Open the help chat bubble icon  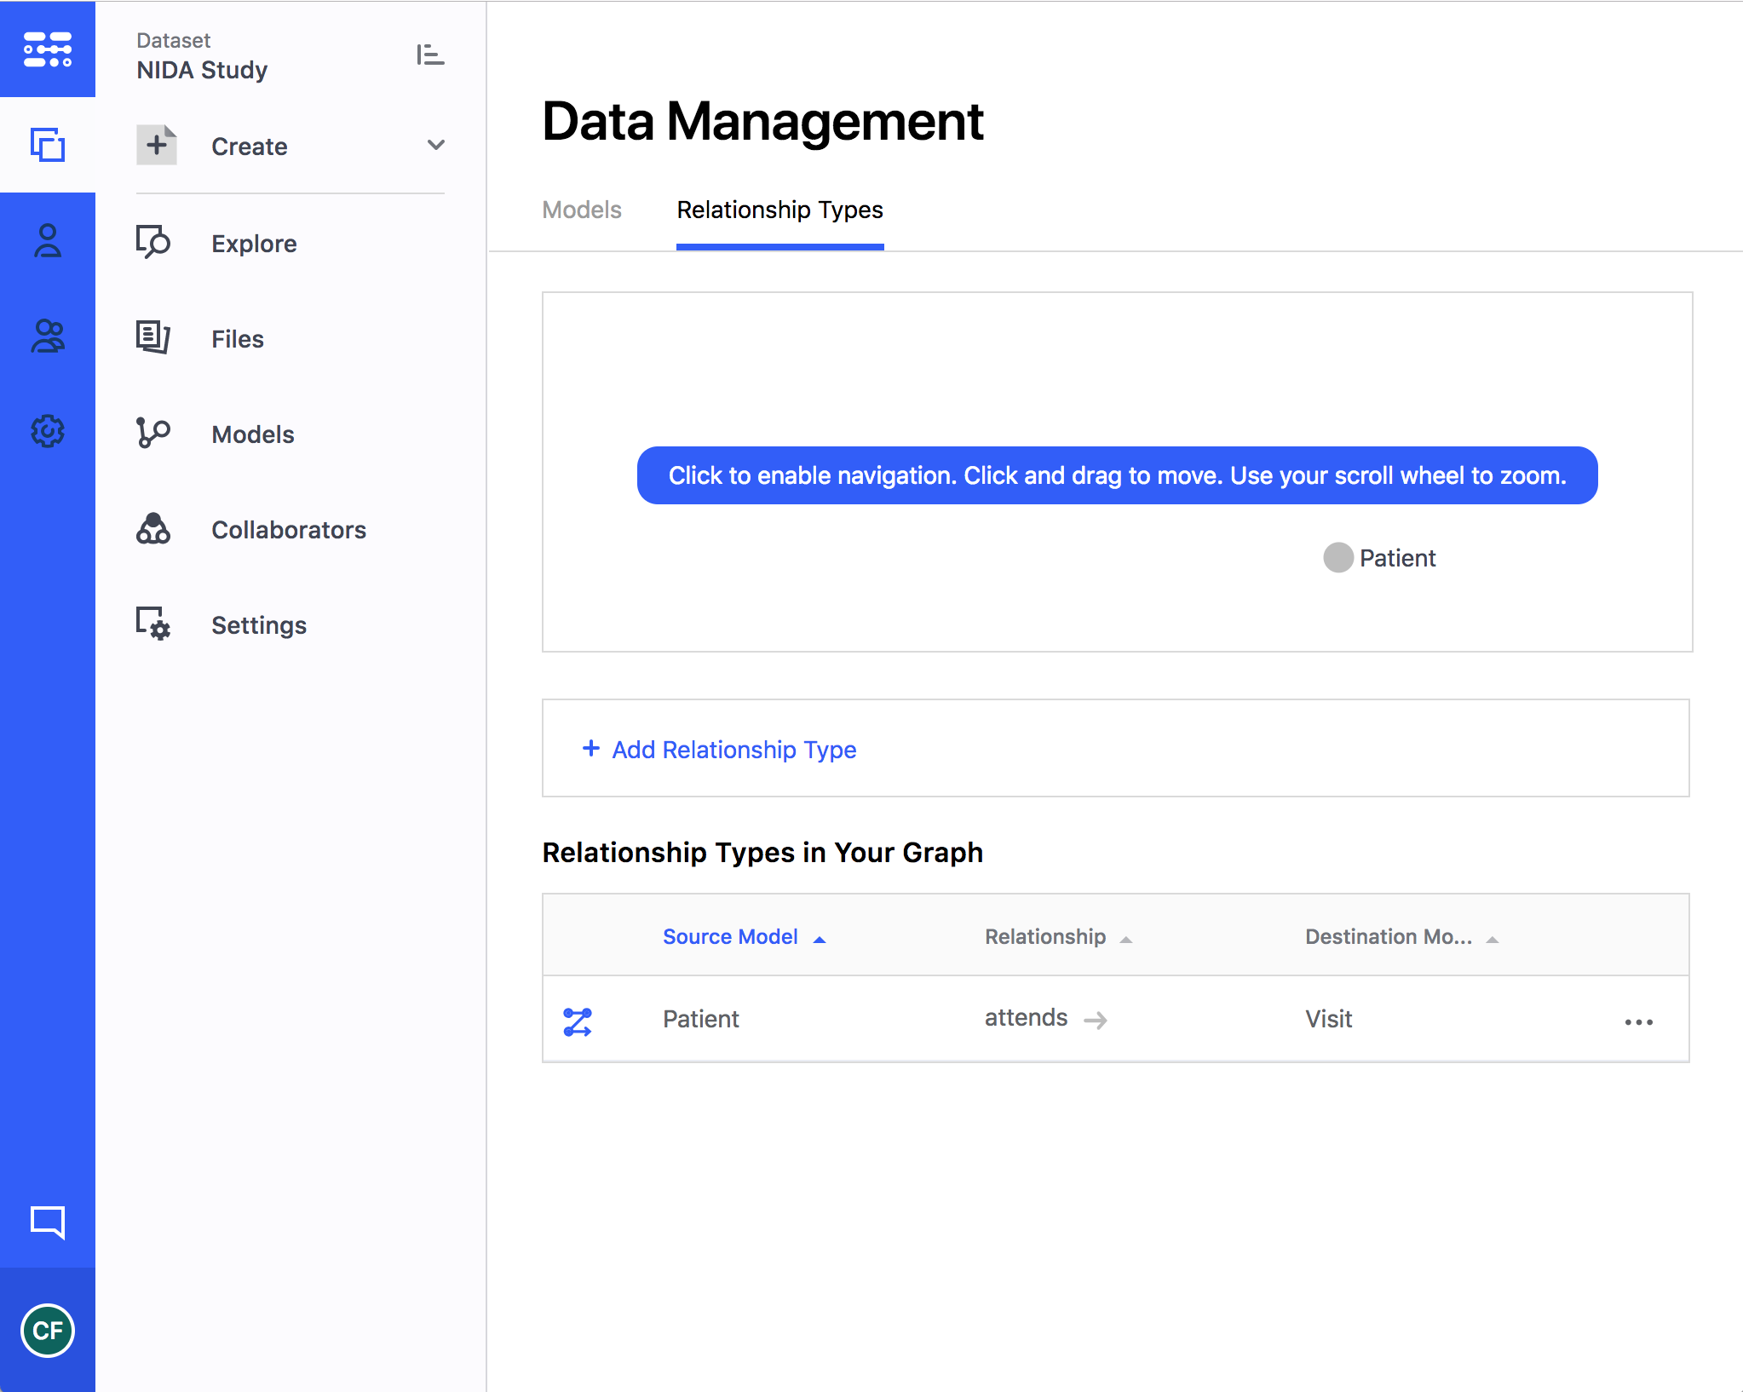(x=48, y=1222)
